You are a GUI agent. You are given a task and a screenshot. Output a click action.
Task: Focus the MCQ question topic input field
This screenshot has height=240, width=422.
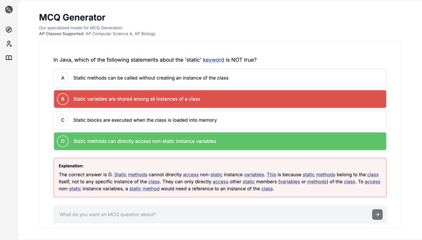(x=209, y=214)
